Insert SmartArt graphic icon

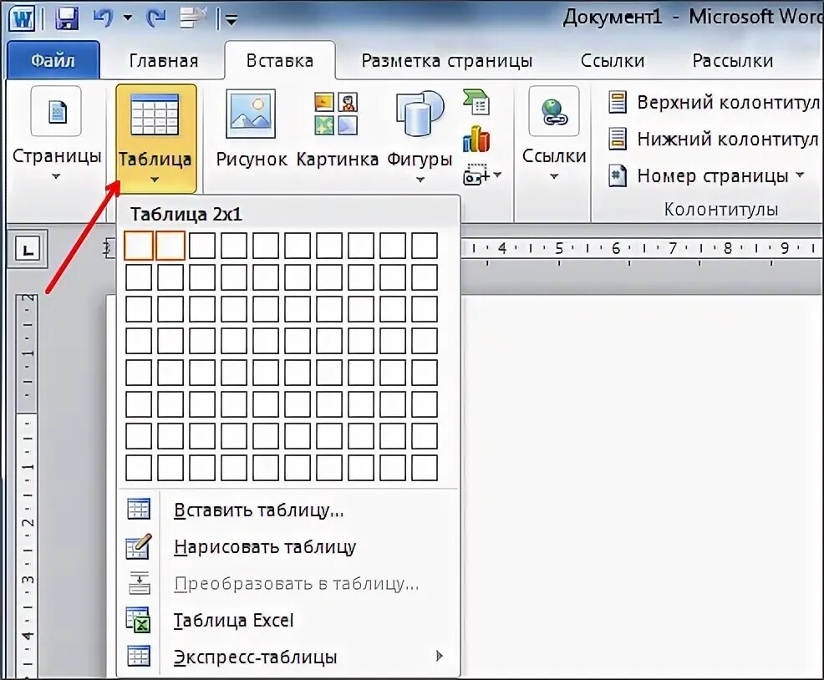click(x=476, y=102)
